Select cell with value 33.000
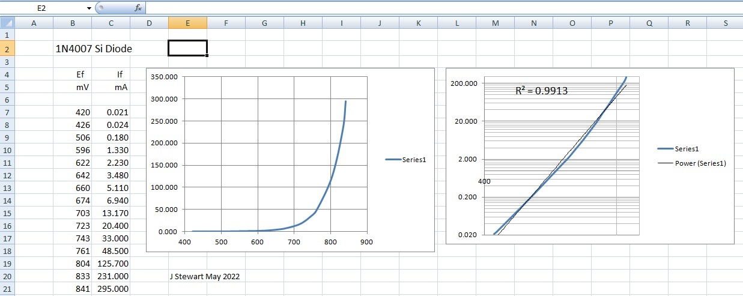This screenshot has width=743, height=296. (x=111, y=238)
